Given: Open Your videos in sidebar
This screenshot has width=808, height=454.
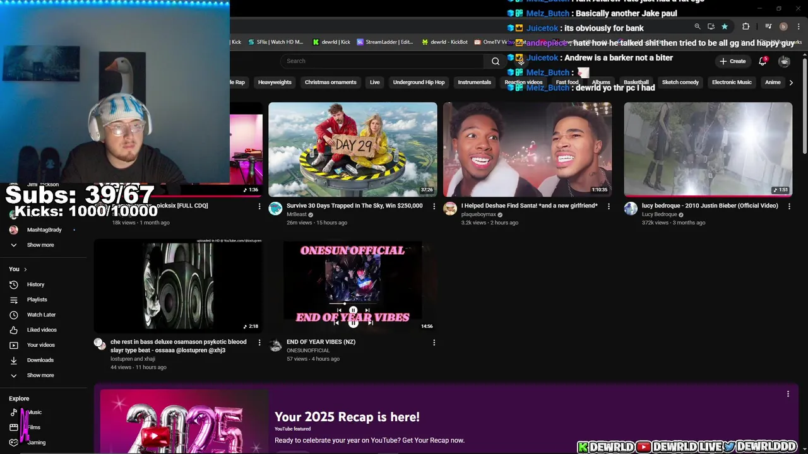Looking at the screenshot, I should [40, 345].
